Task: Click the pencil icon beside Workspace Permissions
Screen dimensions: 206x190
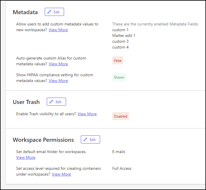Action: coord(85,140)
